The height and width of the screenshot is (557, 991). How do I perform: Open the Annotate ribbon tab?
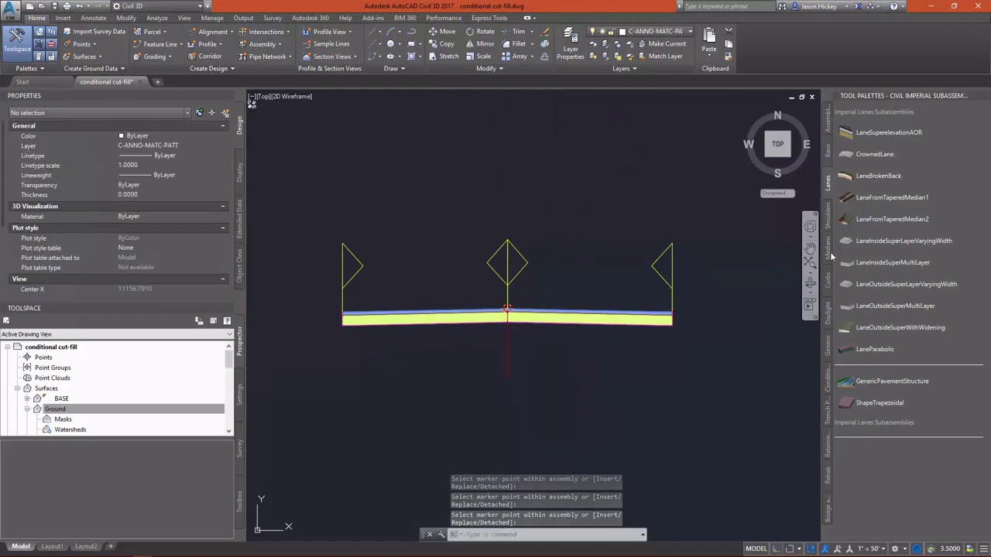[94, 18]
